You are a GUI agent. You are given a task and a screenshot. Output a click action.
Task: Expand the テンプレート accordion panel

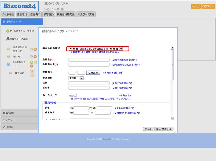(x=20, y=120)
